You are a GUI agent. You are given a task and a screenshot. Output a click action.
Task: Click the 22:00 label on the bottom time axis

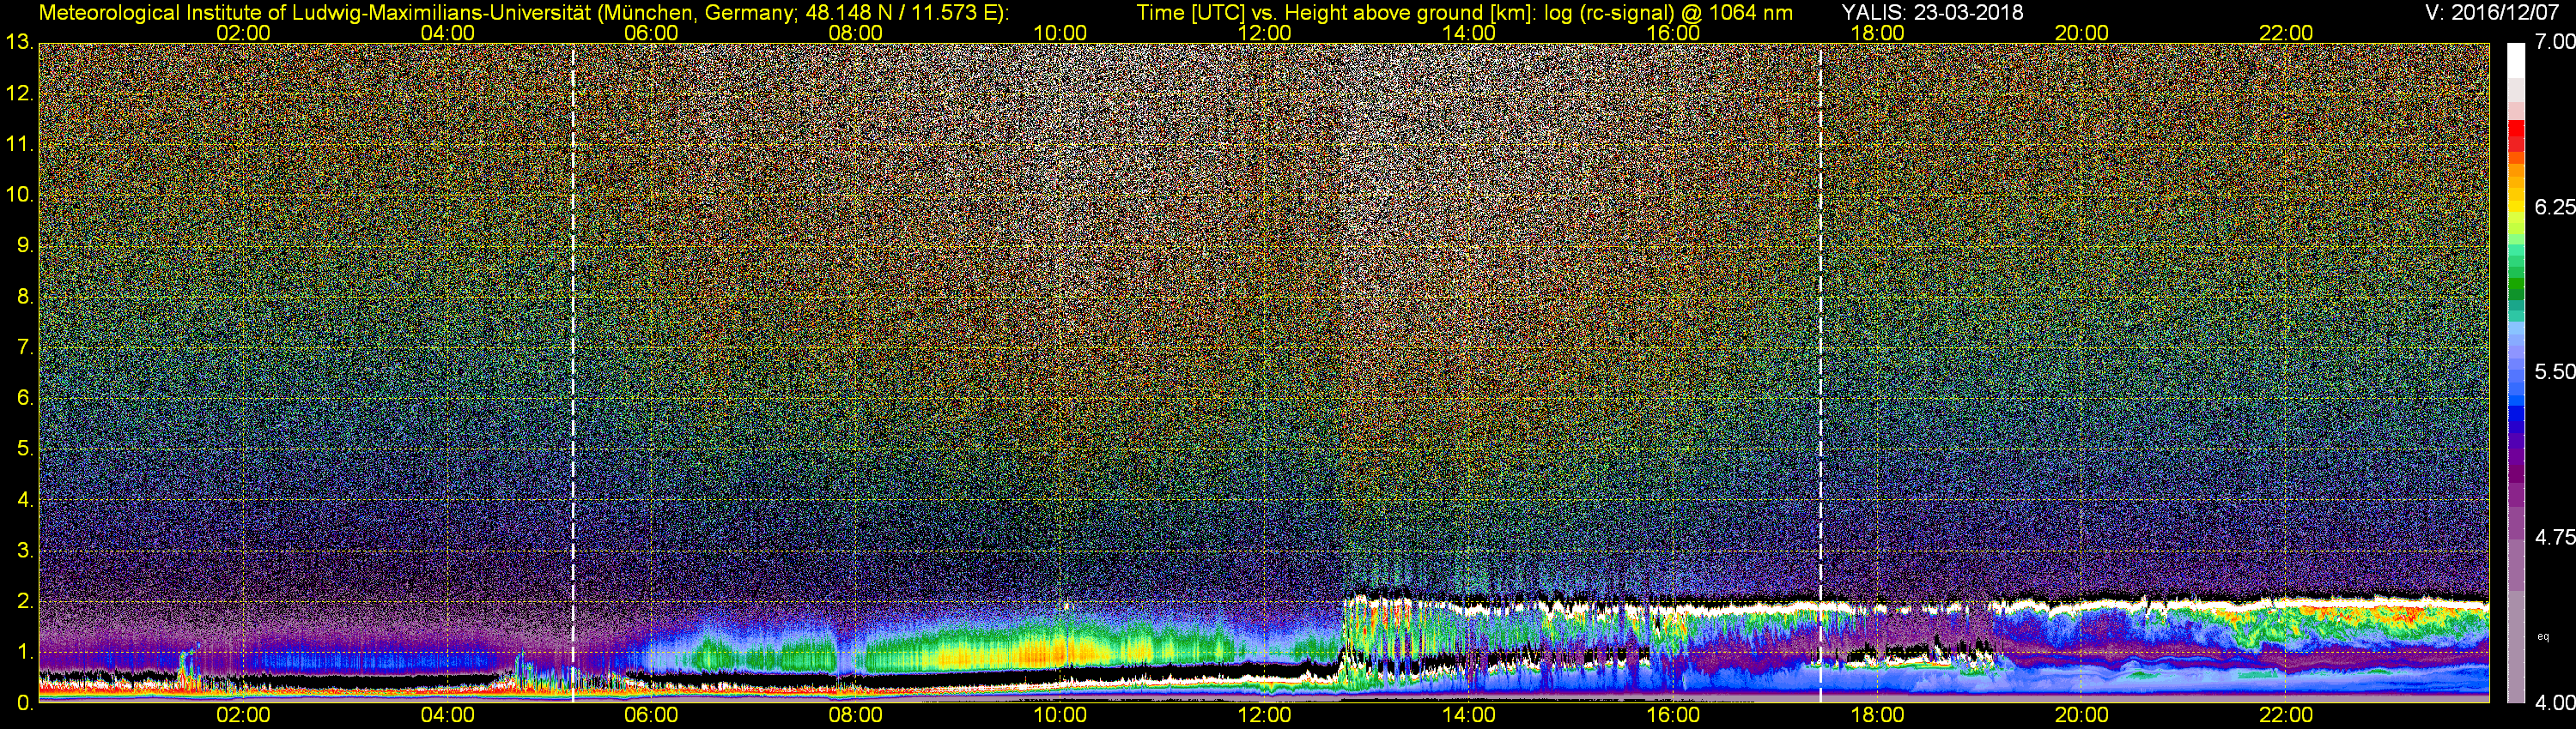pyautogui.click(x=2286, y=715)
